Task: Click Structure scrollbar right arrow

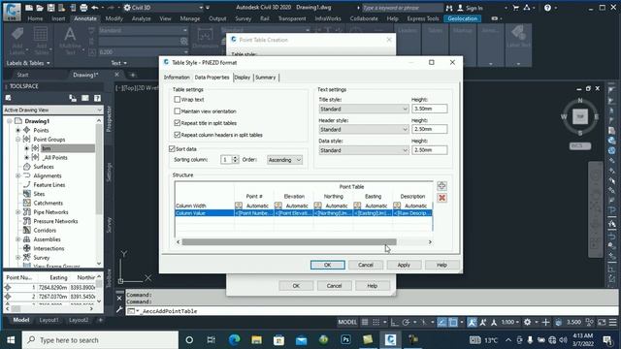Action: point(430,241)
